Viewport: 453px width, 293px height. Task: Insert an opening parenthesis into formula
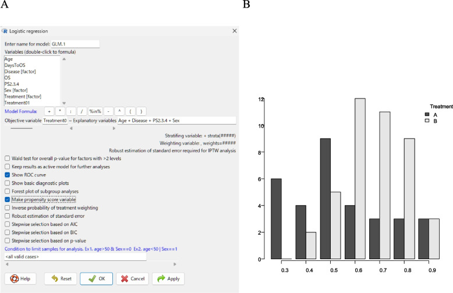[130, 111]
